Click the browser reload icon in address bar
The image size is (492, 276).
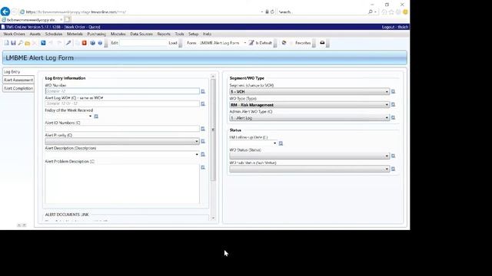coord(272,11)
